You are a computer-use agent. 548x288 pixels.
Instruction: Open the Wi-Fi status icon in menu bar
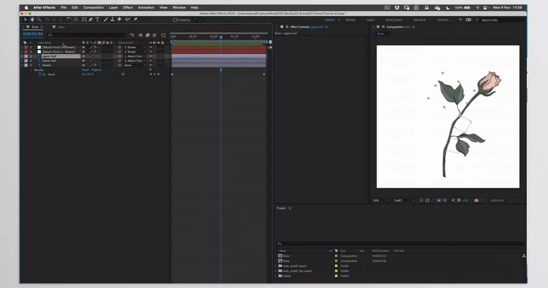pos(478,7)
